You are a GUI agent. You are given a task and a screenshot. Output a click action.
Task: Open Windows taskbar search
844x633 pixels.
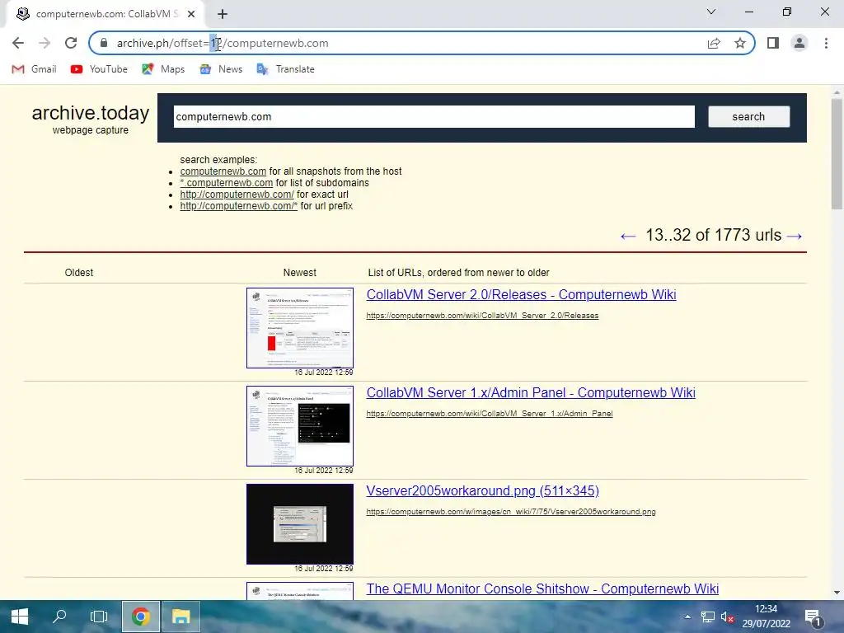tap(59, 617)
